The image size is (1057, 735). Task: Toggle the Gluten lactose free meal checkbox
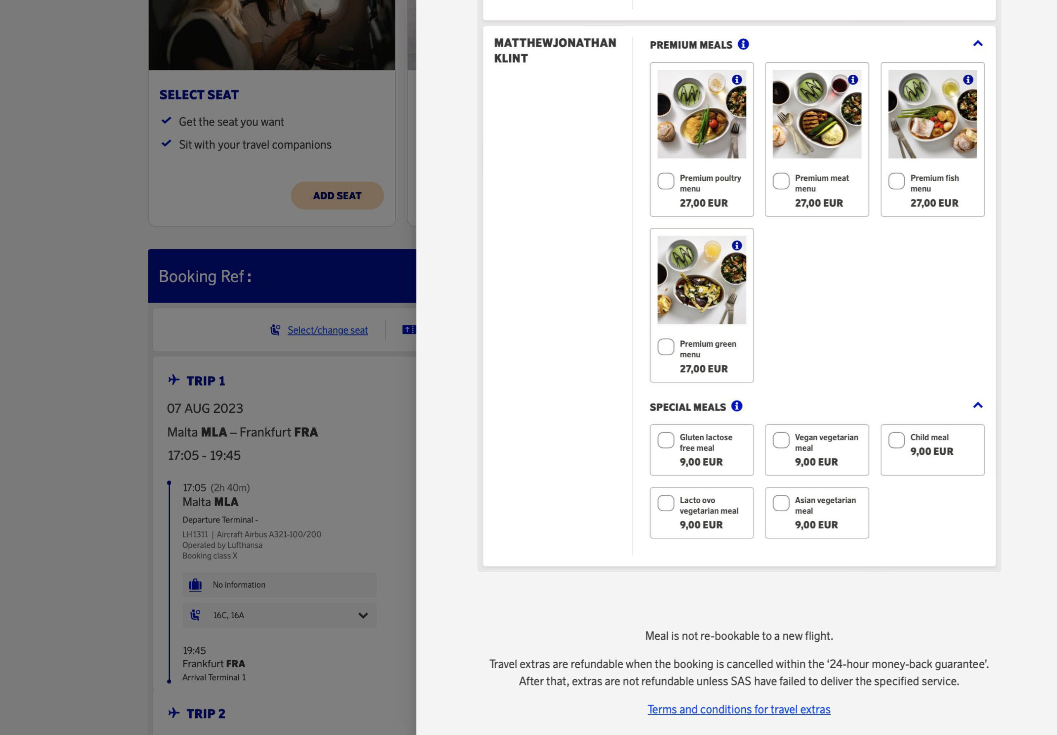(x=665, y=440)
